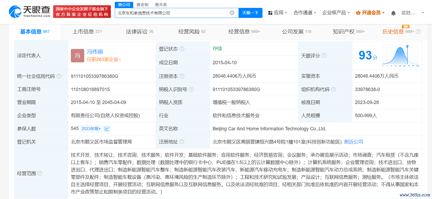The image size is (432, 199).
Task: Show help for 组织机构代码
Action: tap(334, 89)
